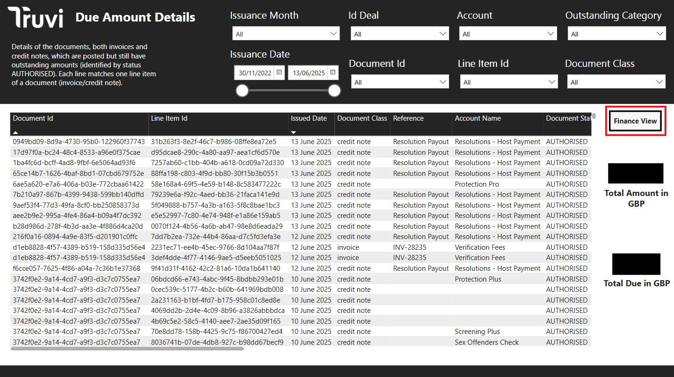Select the INV-28235 reference cell
The width and height of the screenshot is (674, 377).
pyautogui.click(x=409, y=247)
